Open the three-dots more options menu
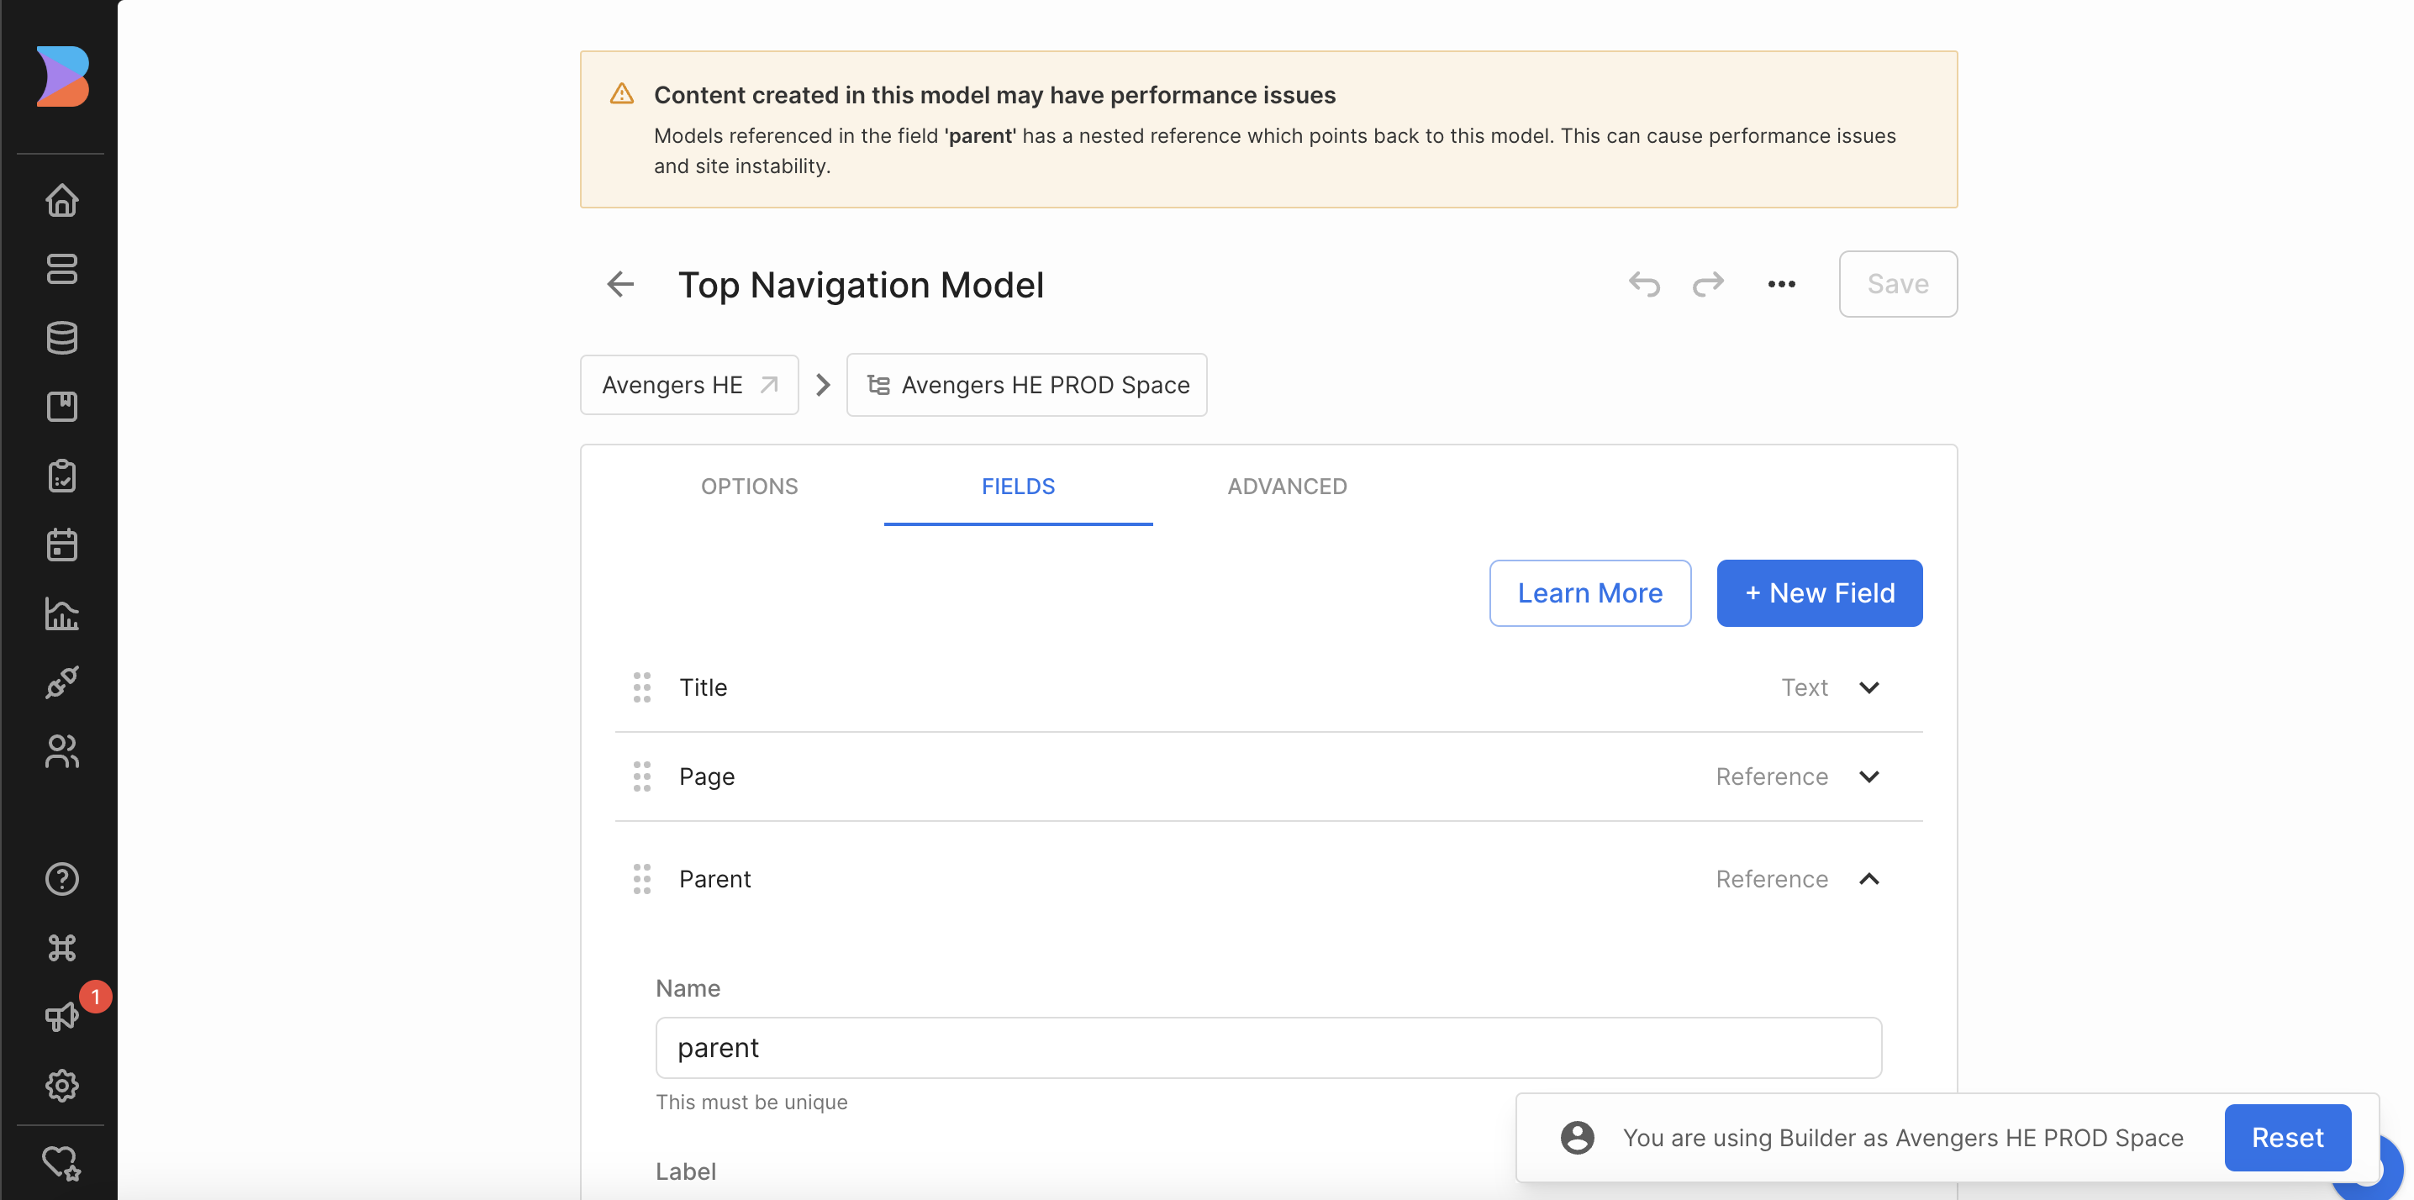Screen dimensions: 2414x1200 (x=1781, y=284)
